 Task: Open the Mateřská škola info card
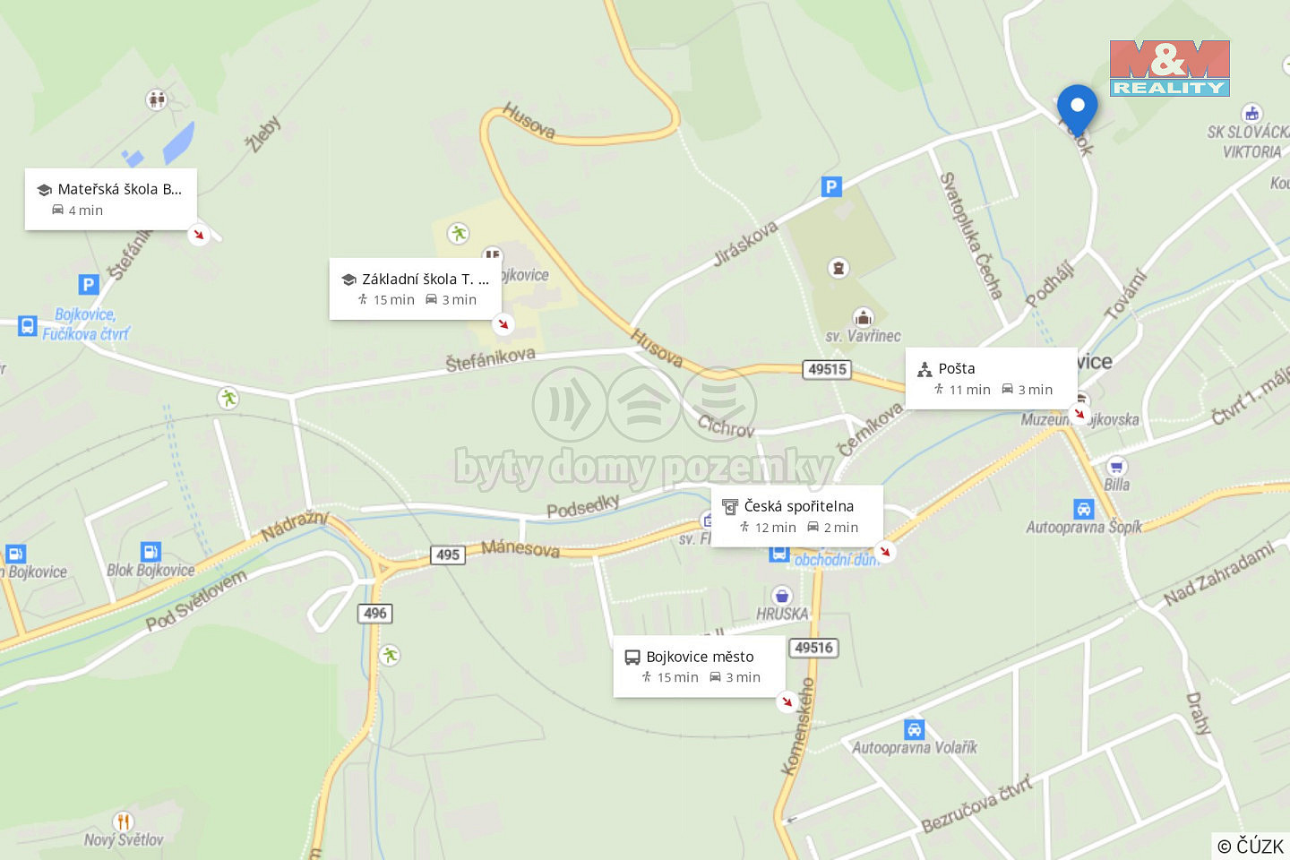coord(111,199)
